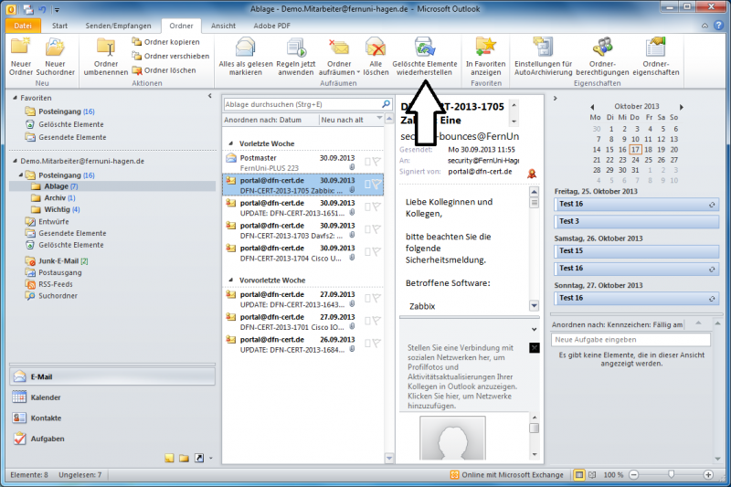Click In Favoriten anzeigen
Image resolution: width=731 pixels, height=487 pixels.
coord(485,58)
